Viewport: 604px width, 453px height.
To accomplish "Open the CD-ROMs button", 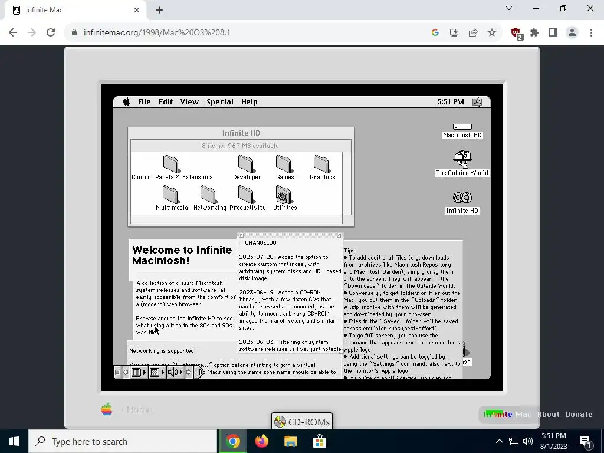I will [x=302, y=422].
